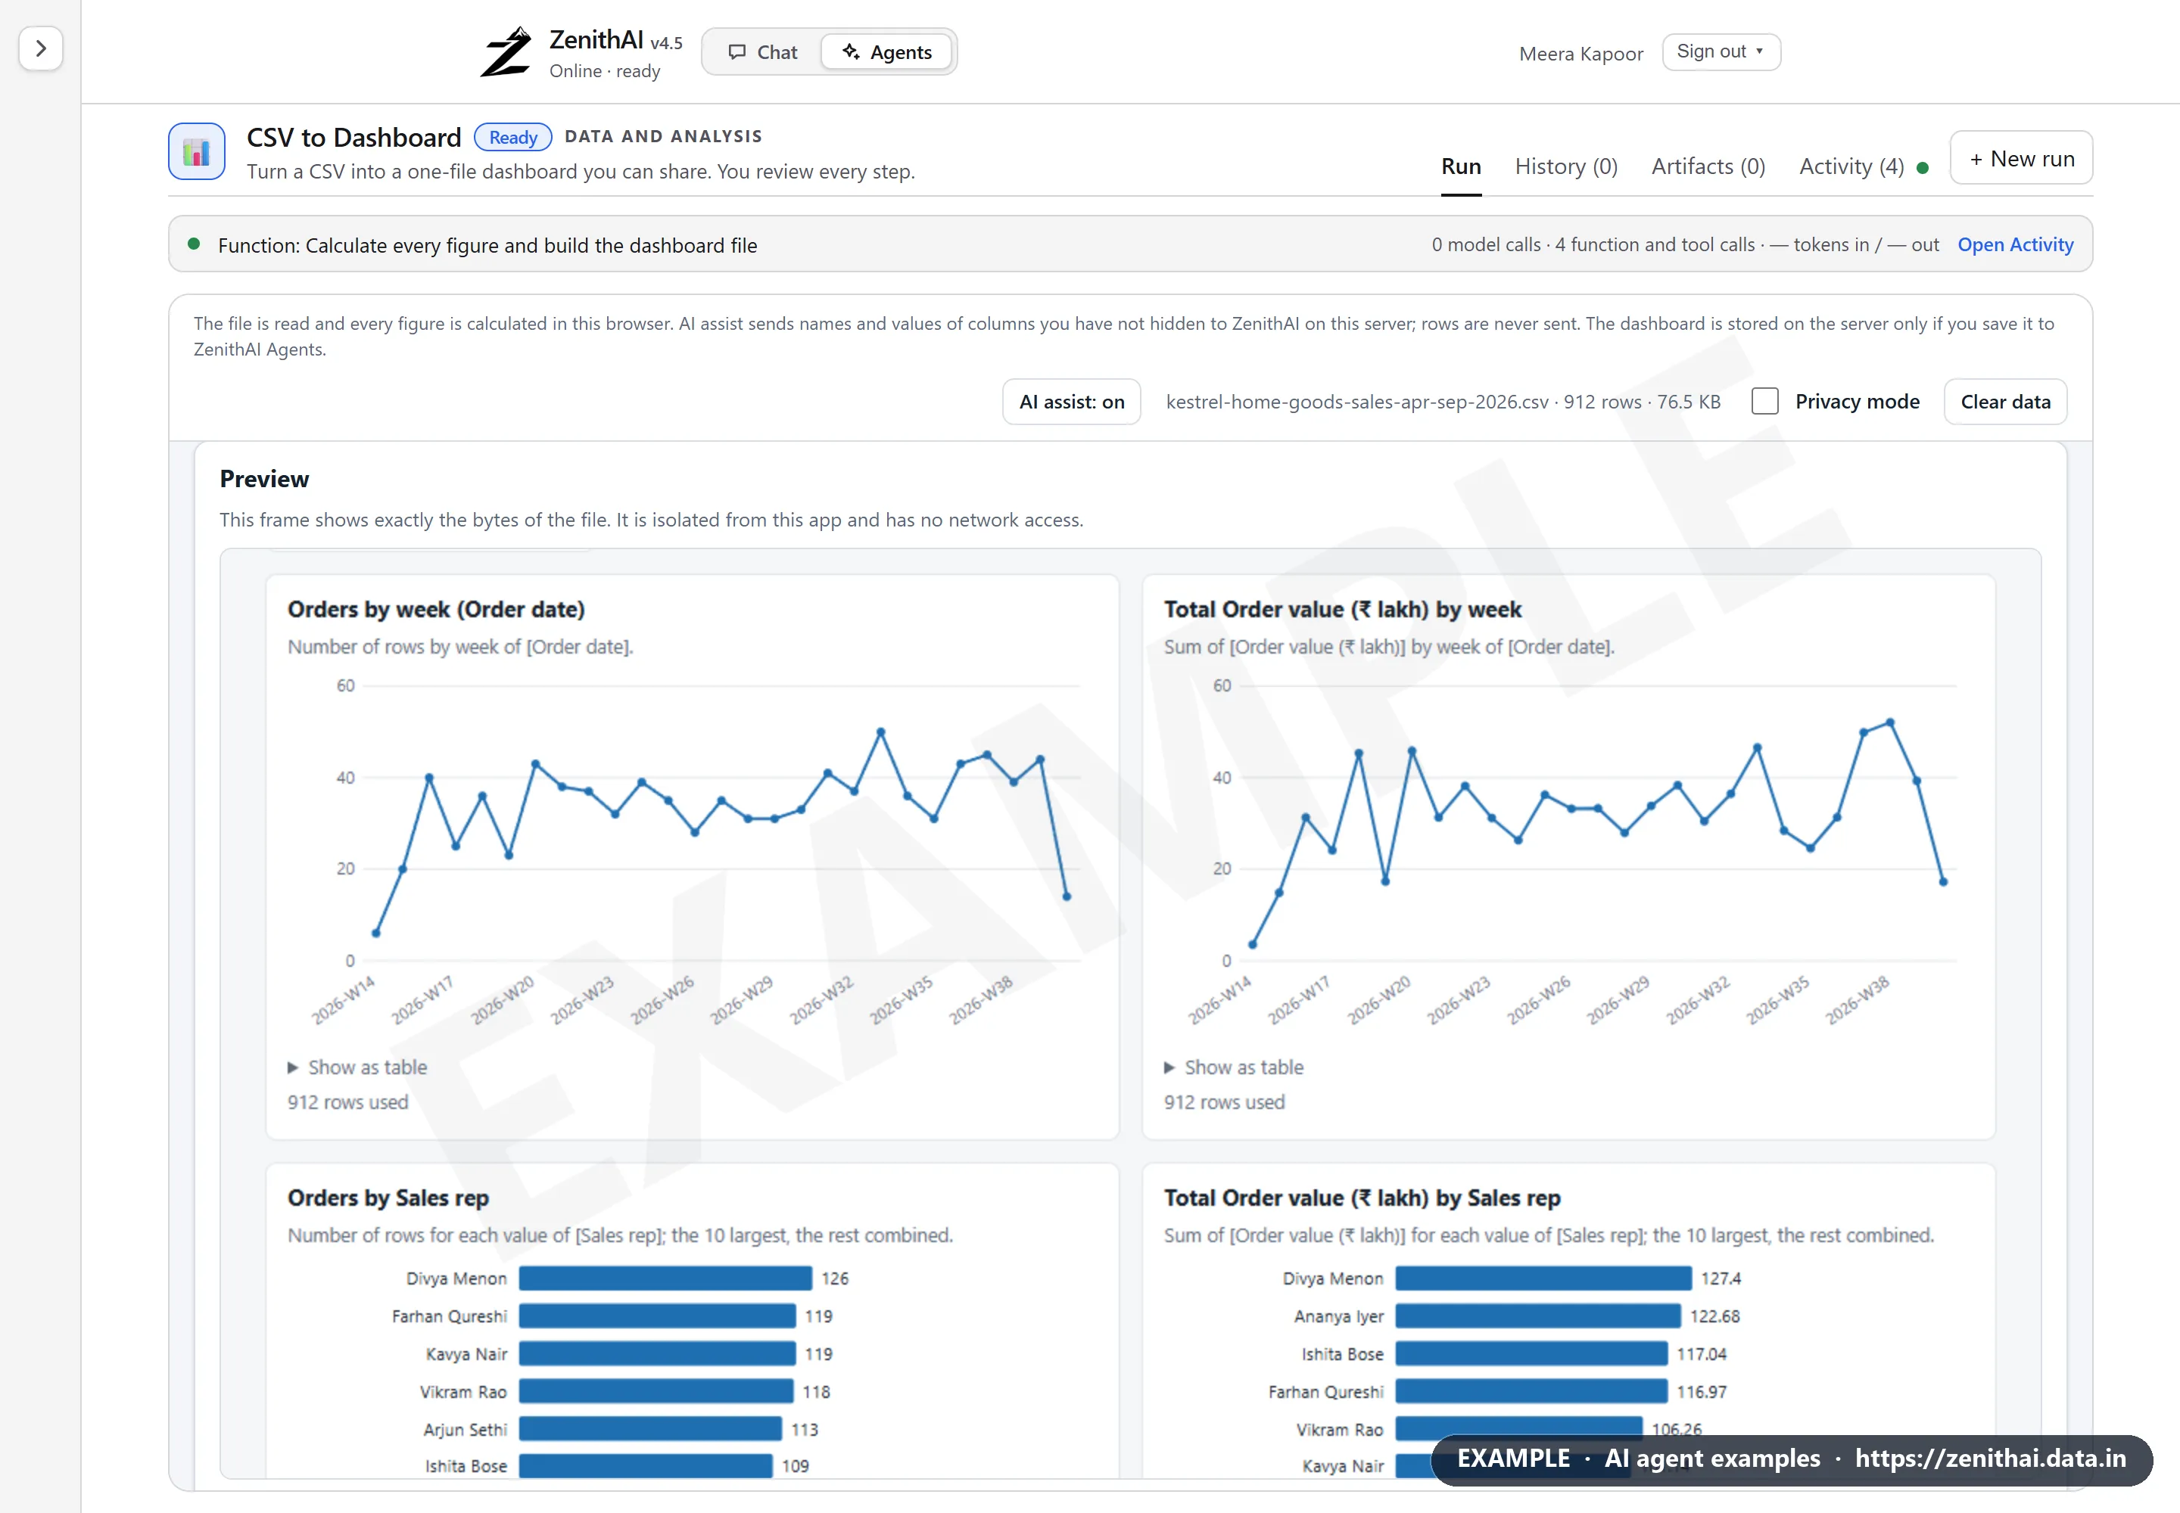This screenshot has height=1513, width=2180.
Task: Click the Ishita Bose bar showing 117.04
Action: coord(1531,1355)
